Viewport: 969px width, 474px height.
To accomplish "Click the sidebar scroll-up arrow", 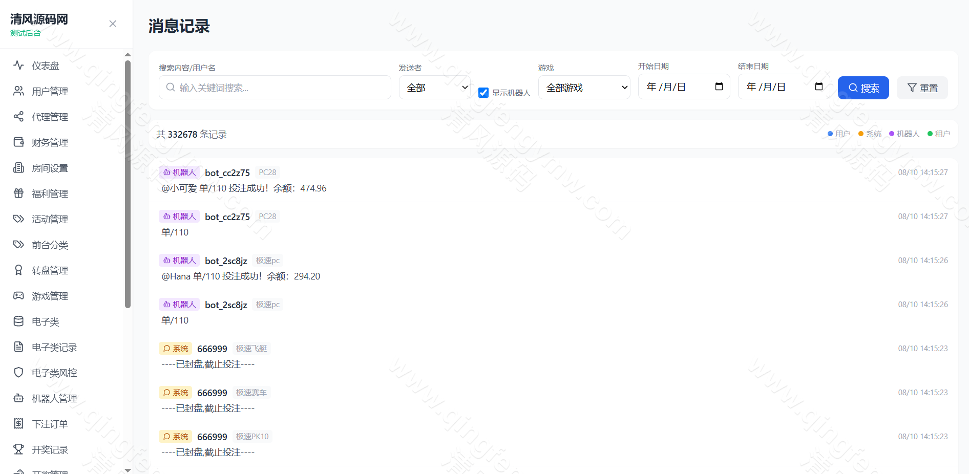I will [x=128, y=54].
